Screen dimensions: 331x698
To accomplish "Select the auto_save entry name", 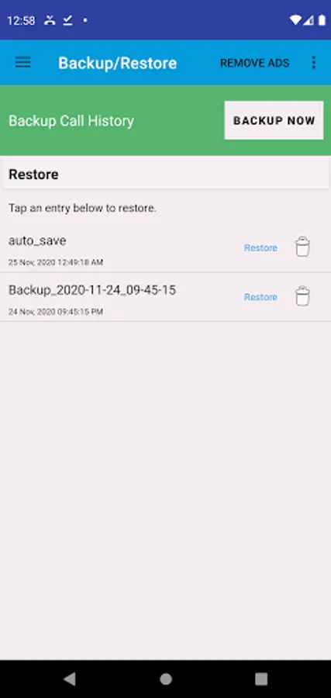I will (37, 241).
